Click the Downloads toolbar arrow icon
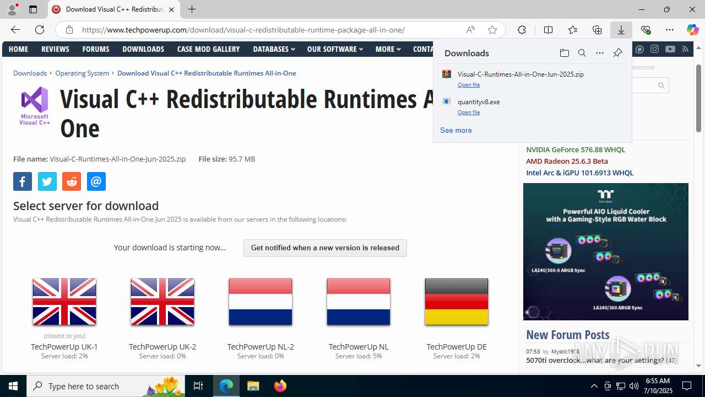 (621, 30)
